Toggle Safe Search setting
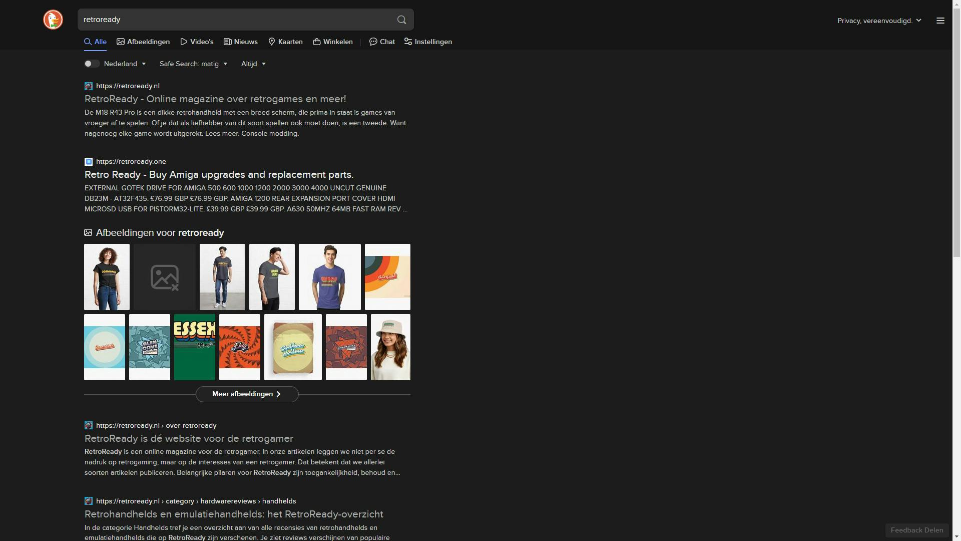 [x=193, y=64]
